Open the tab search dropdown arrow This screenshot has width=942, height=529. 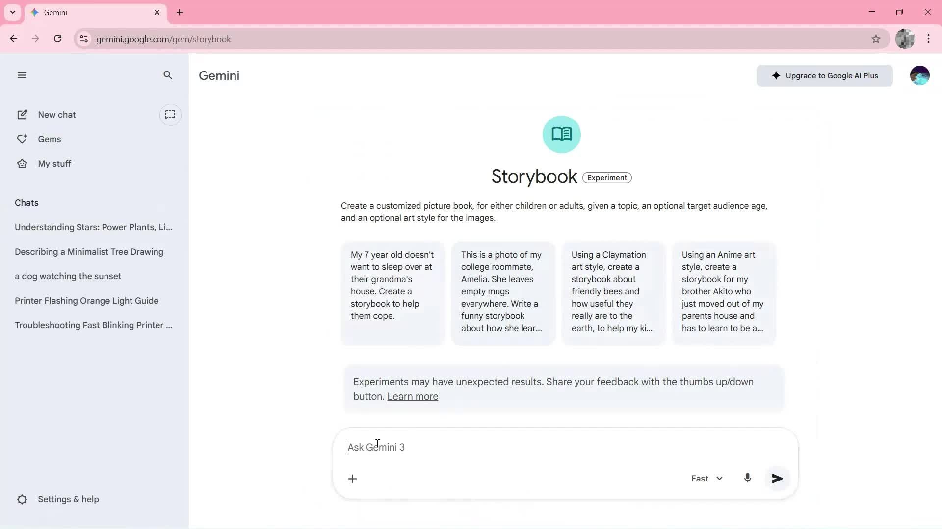[13, 12]
